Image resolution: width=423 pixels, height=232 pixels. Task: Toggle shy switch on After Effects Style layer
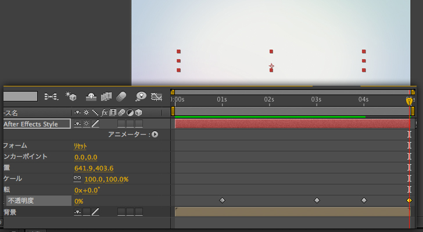78,124
